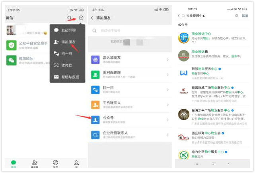Screen dimensions: 255x173
Task: Open the plus menu in WeChat header
Action: tap(81, 18)
